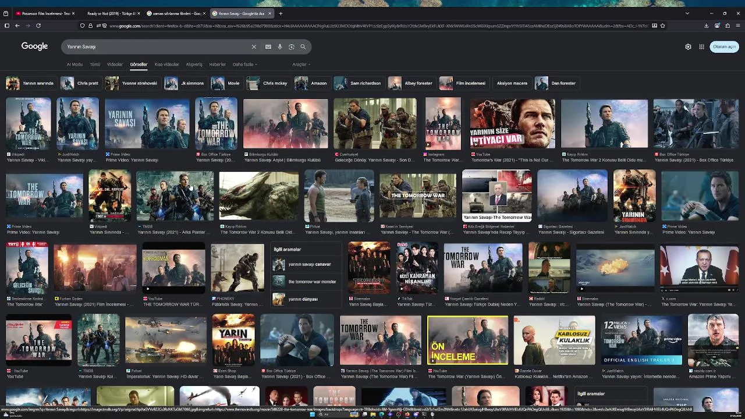
Task: Open the on-screen keyboard input icon
Action: 268,47
